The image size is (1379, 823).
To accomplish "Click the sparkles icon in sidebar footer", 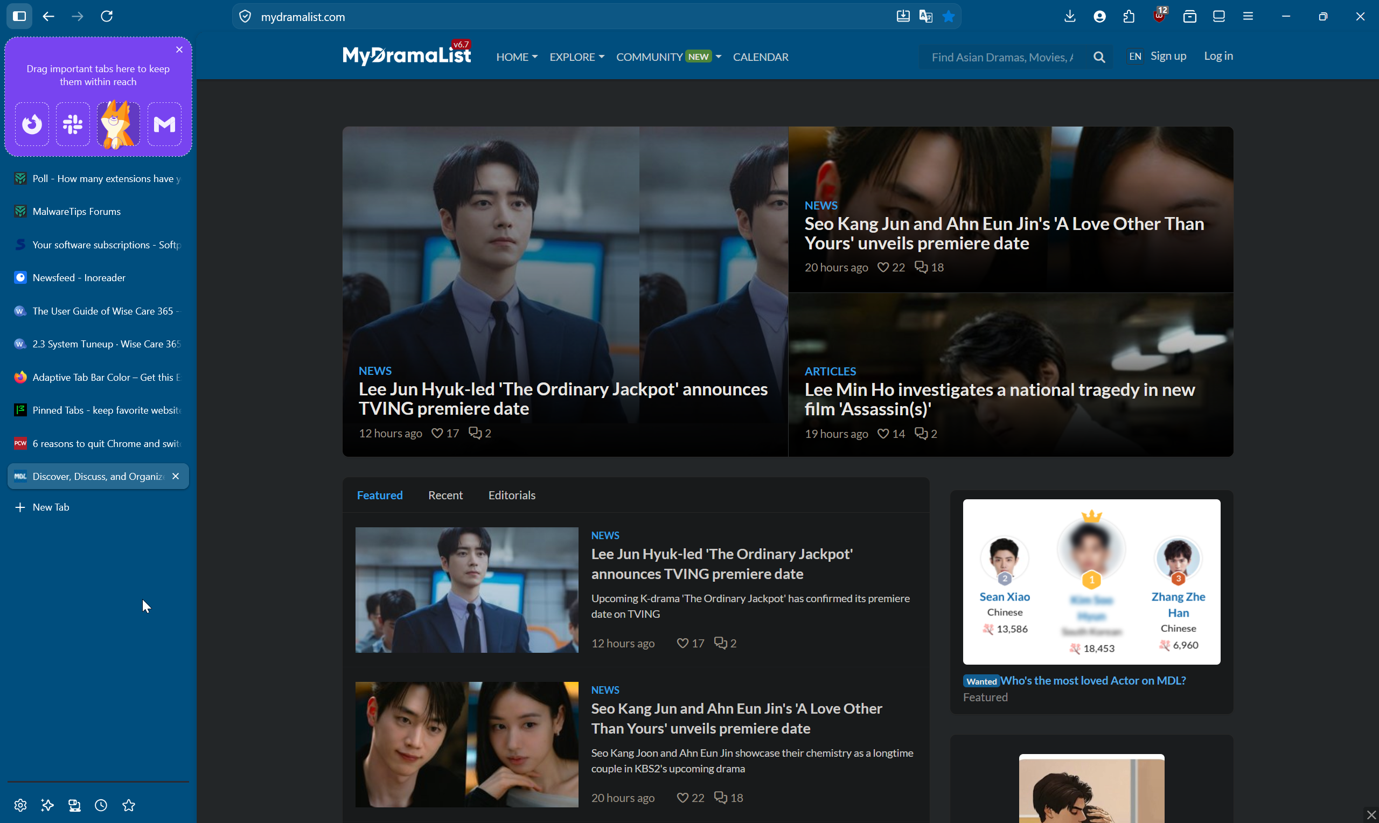I will (48, 805).
